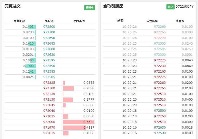Select ask price 972800 in order book
The image size is (198, 139).
pyautogui.click(x=49, y=27)
